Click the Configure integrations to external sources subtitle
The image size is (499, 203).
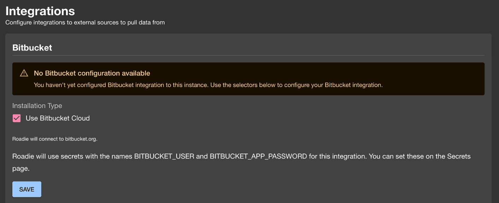click(85, 23)
